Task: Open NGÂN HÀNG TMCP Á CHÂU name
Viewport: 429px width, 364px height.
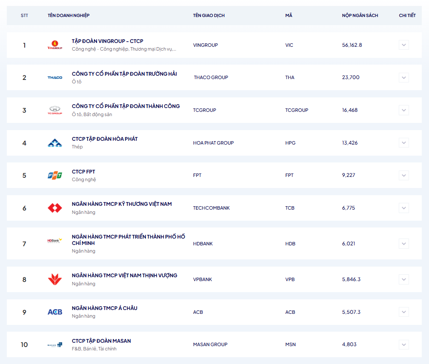Action: click(105, 308)
